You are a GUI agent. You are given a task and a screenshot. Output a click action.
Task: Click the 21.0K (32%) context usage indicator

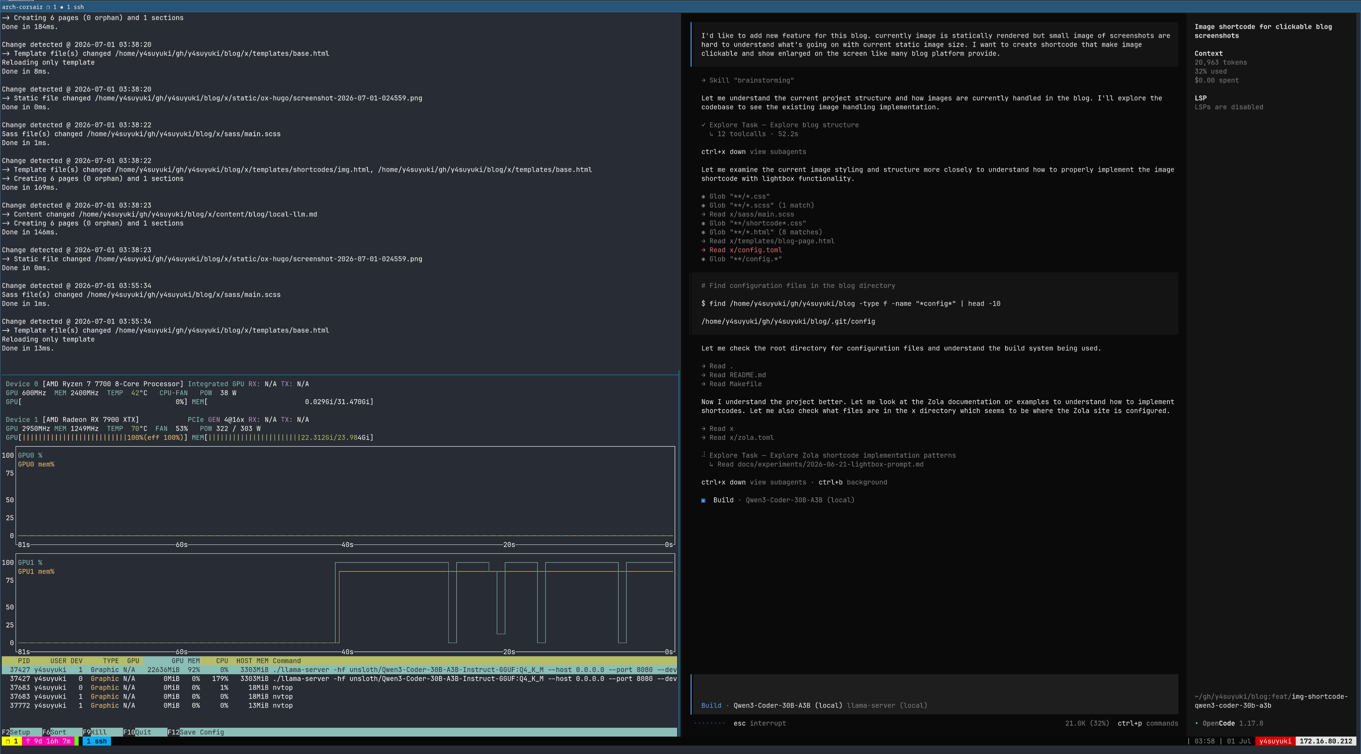[1087, 724]
